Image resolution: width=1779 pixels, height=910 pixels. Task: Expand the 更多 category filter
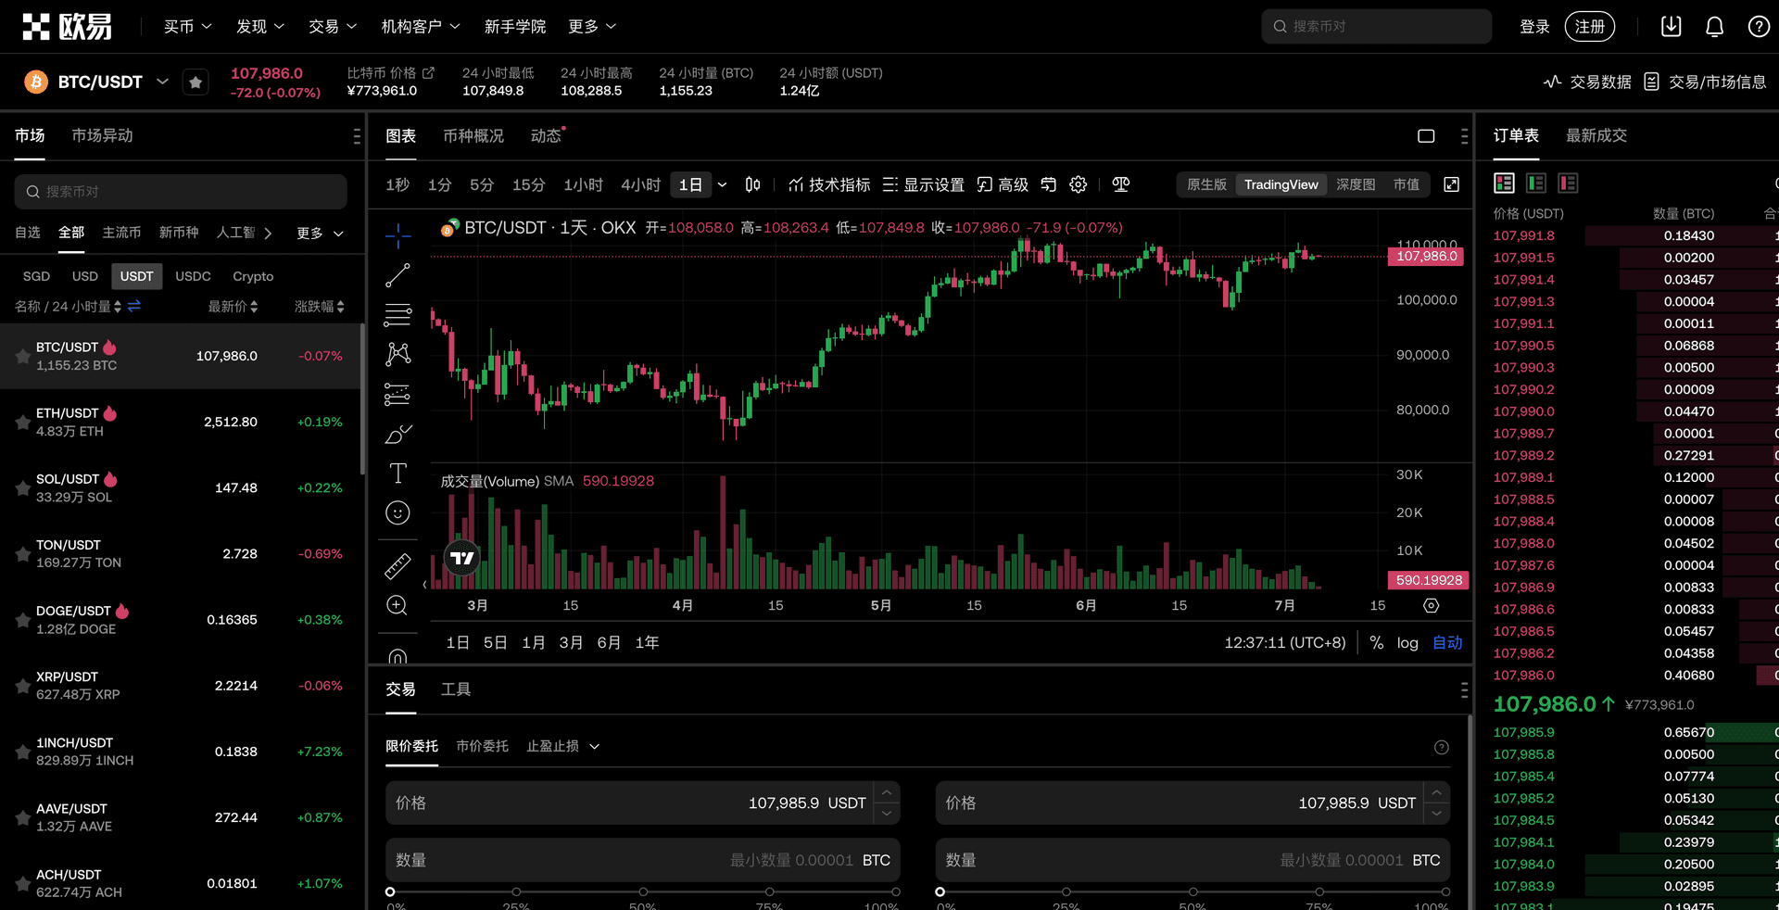point(320,234)
